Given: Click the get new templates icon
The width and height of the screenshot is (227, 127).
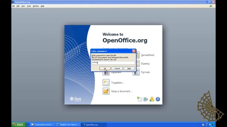Looking at the screenshot, I should pyautogui.click(x=139, y=99).
